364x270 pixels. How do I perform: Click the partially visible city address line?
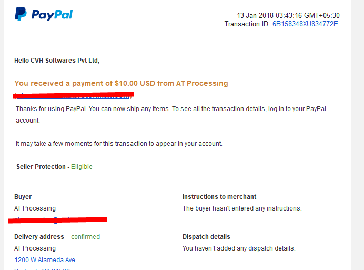tap(42, 269)
